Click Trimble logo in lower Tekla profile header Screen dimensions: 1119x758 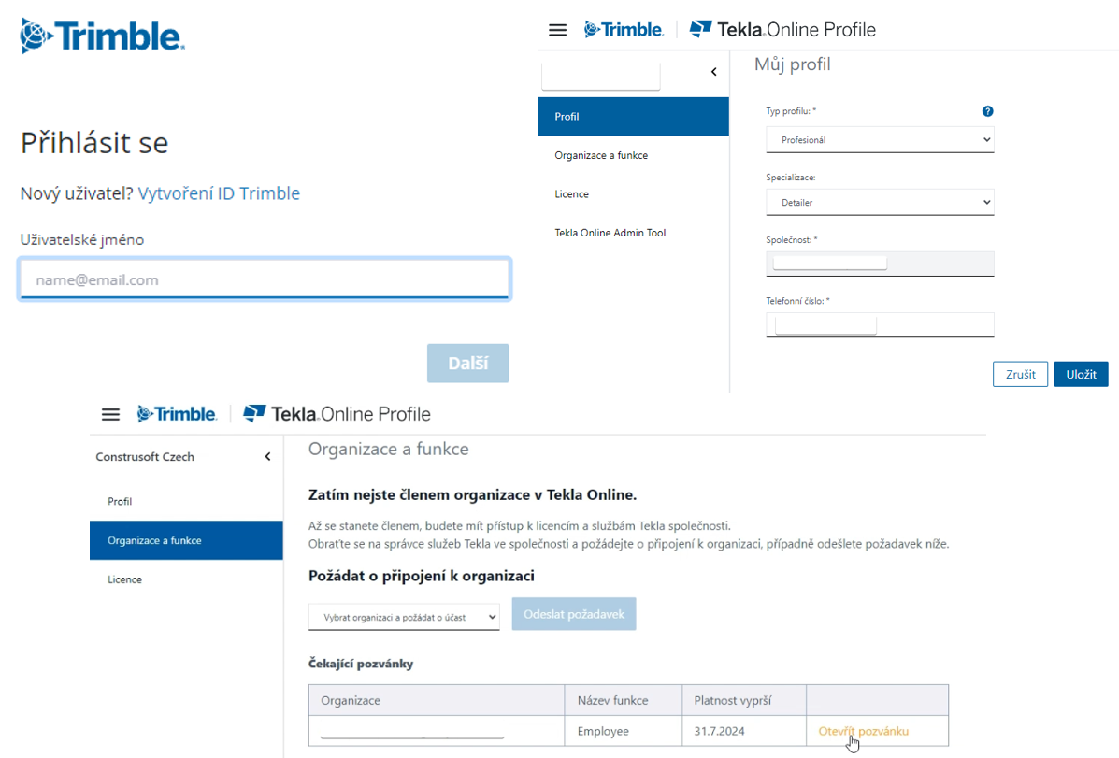tap(177, 414)
